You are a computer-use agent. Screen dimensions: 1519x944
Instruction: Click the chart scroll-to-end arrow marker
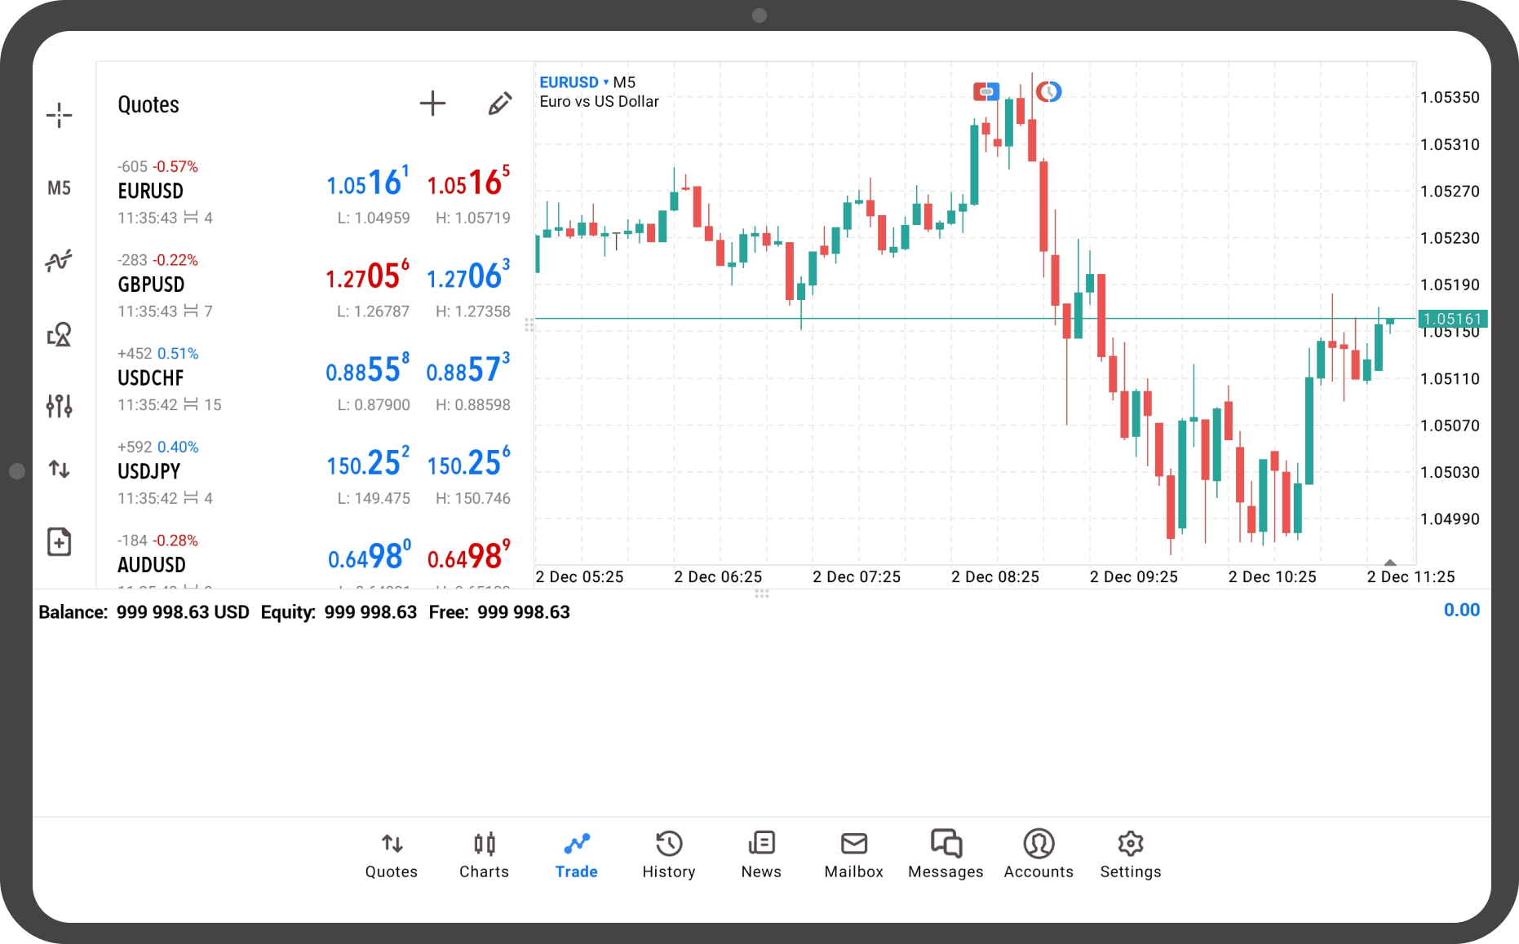tap(1390, 562)
